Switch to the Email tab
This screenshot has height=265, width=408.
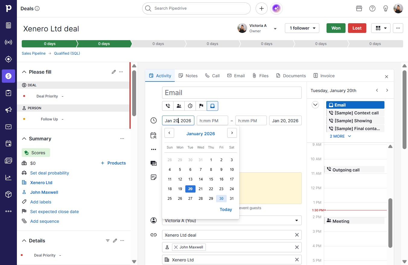tap(236, 76)
